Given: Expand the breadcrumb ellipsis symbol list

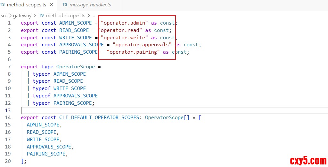Looking at the screenshot, I should 93,15.
